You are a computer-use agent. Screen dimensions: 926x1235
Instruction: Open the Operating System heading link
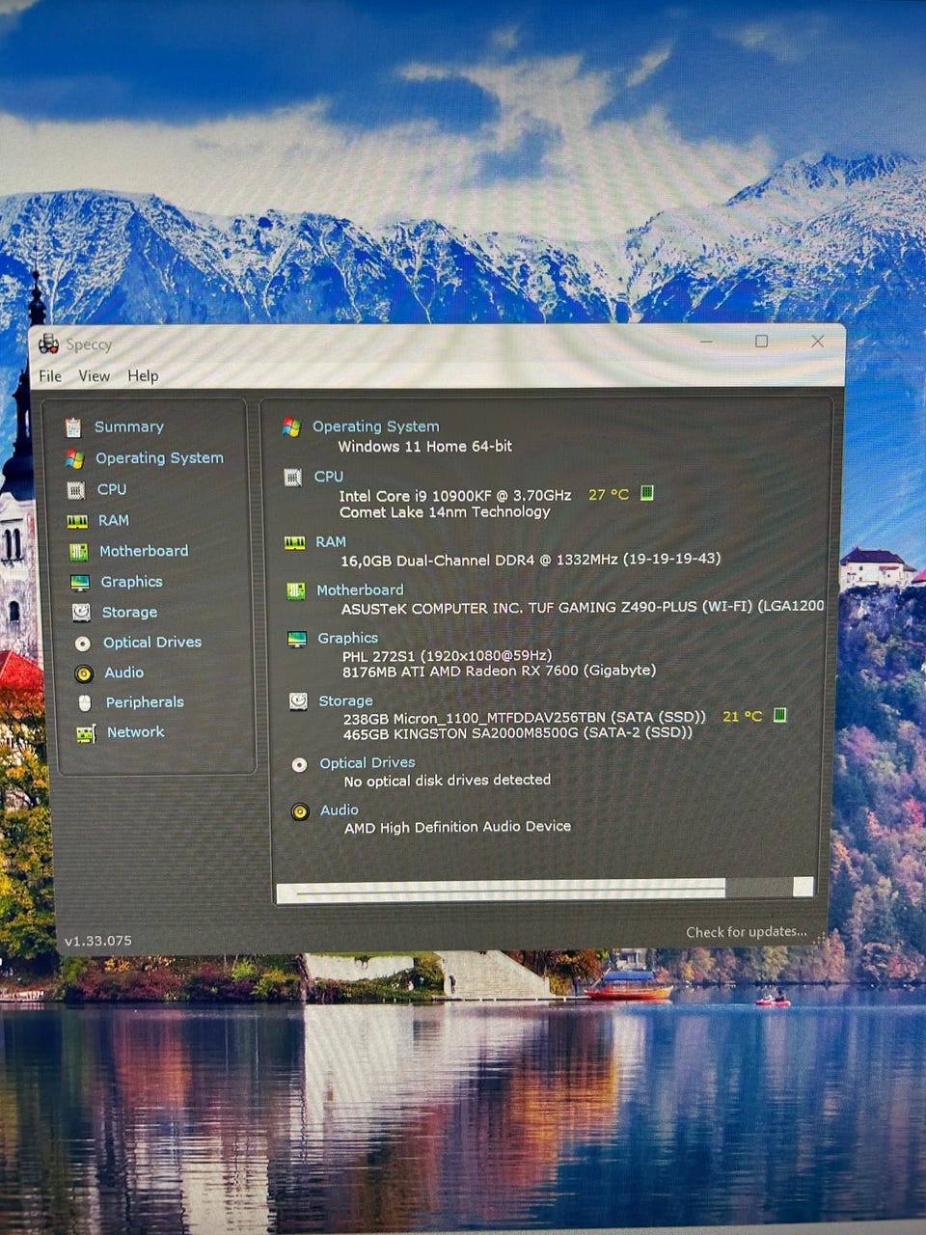coord(375,426)
